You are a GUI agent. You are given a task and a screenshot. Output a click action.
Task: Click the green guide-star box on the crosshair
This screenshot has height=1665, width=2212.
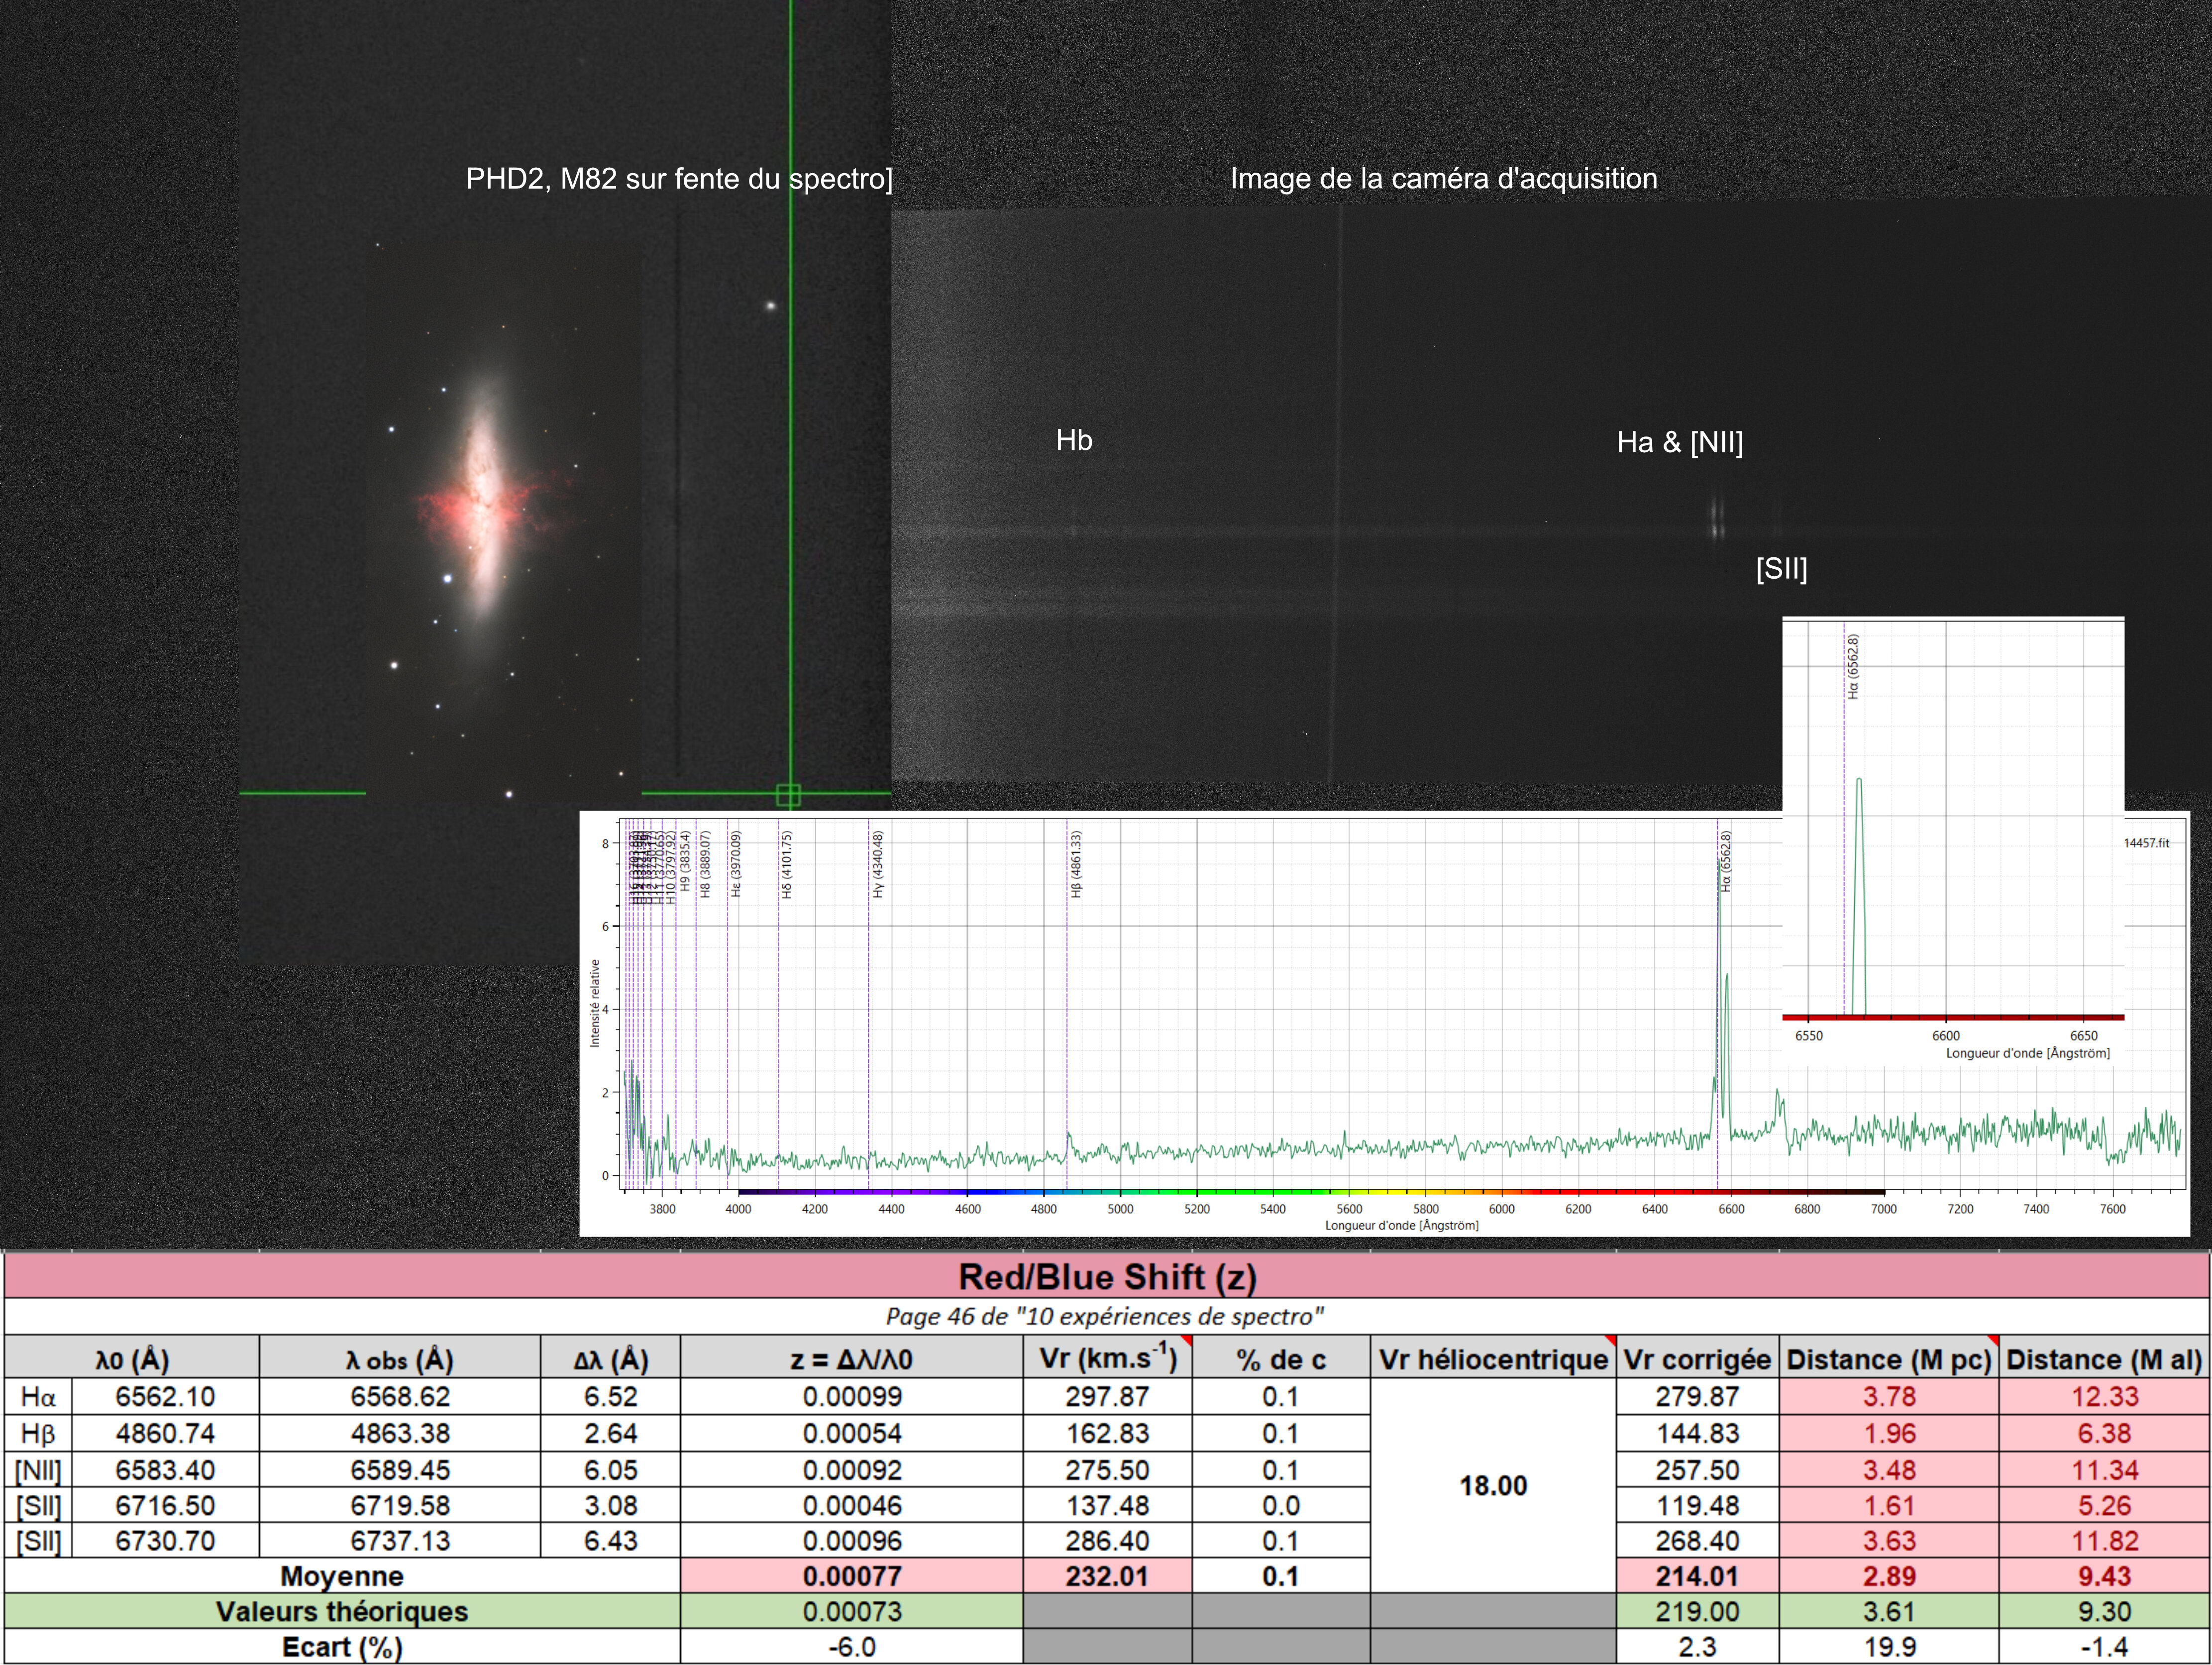click(788, 795)
